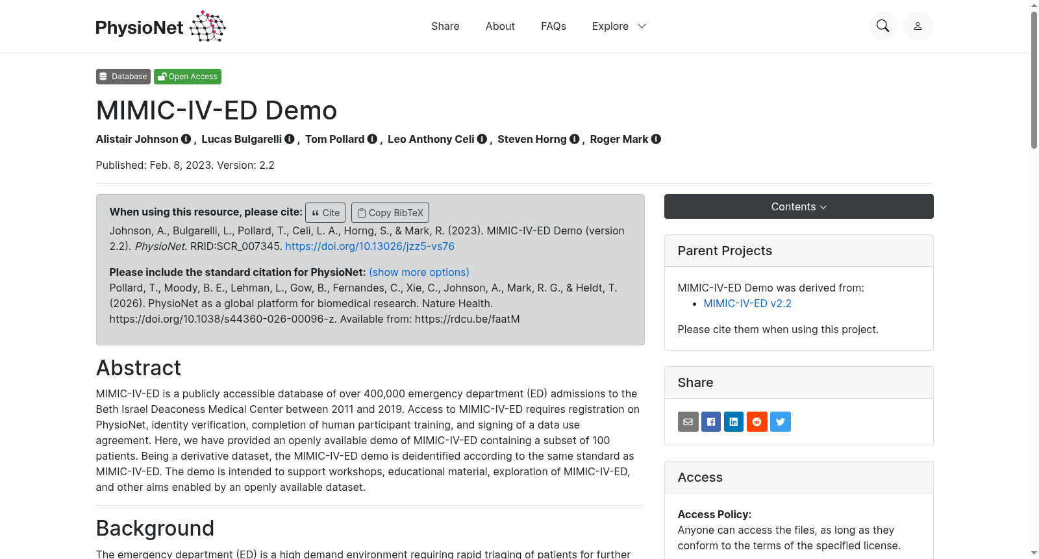Share on Facebook
Viewport: 1039px width, 559px height.
pos(711,422)
